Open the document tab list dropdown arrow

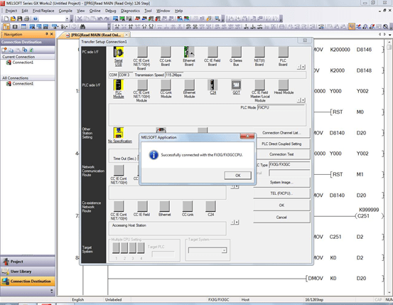389,35
